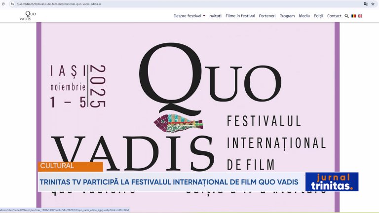Open the site search magnifier icon
Image resolution: width=379 pixels, height=213 pixels.
coord(346,16)
